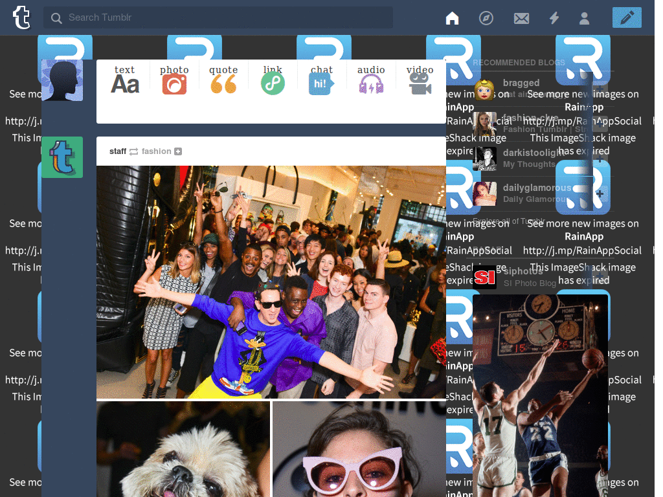This screenshot has height=497, width=663.
Task: Open the Activity lightning bolt icon
Action: (x=554, y=17)
